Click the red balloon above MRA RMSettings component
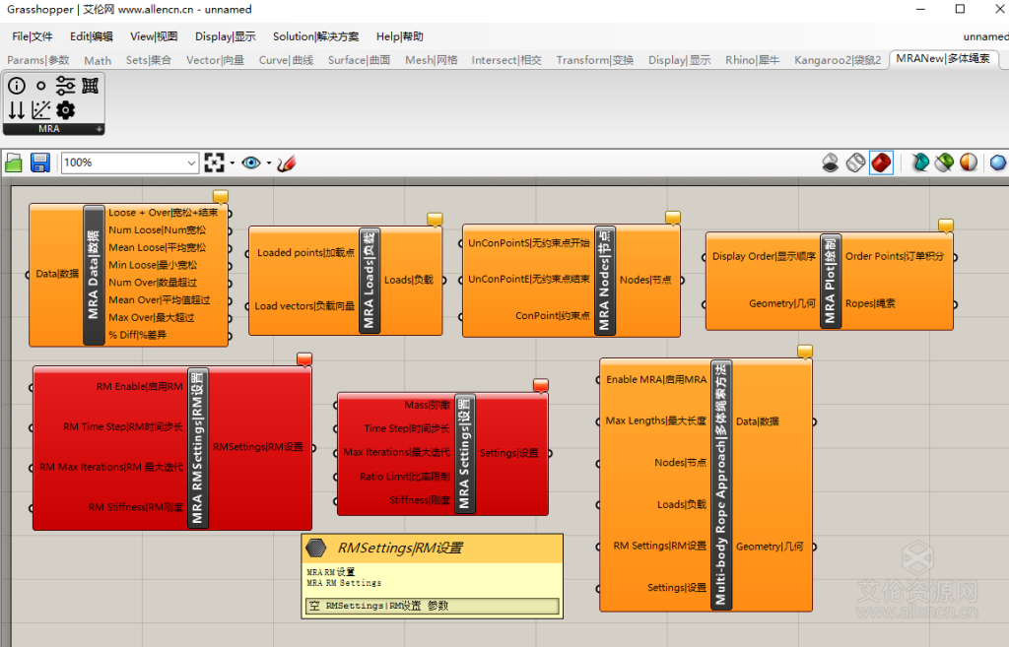The height and width of the screenshot is (647, 1009). (x=304, y=359)
